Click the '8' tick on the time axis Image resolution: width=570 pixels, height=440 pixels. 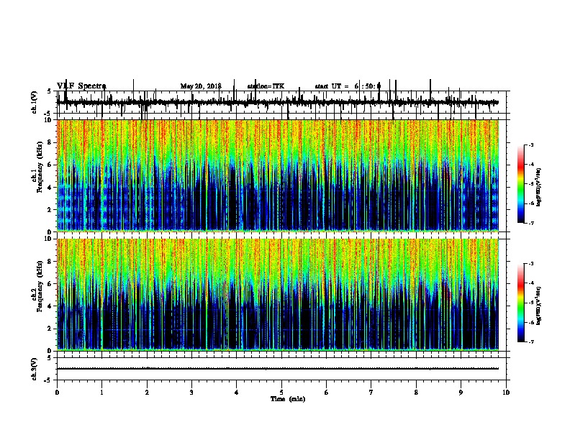point(416,393)
